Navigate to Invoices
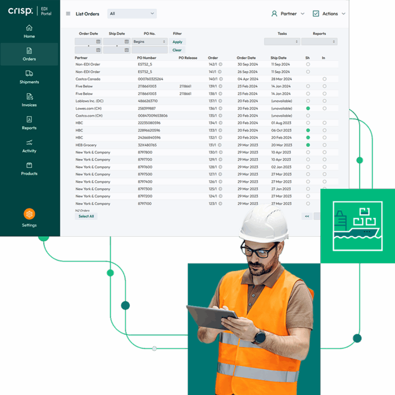This screenshot has height=395, width=395. click(x=29, y=100)
